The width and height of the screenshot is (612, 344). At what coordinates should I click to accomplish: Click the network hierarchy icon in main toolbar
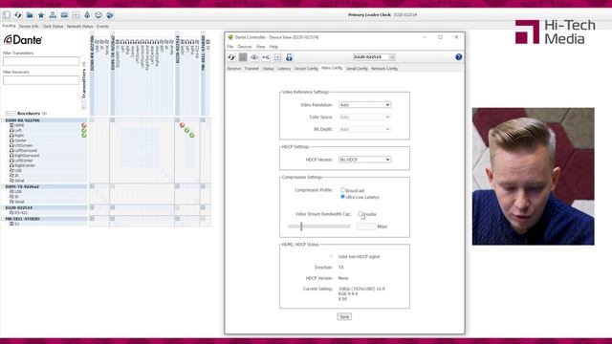point(53,15)
